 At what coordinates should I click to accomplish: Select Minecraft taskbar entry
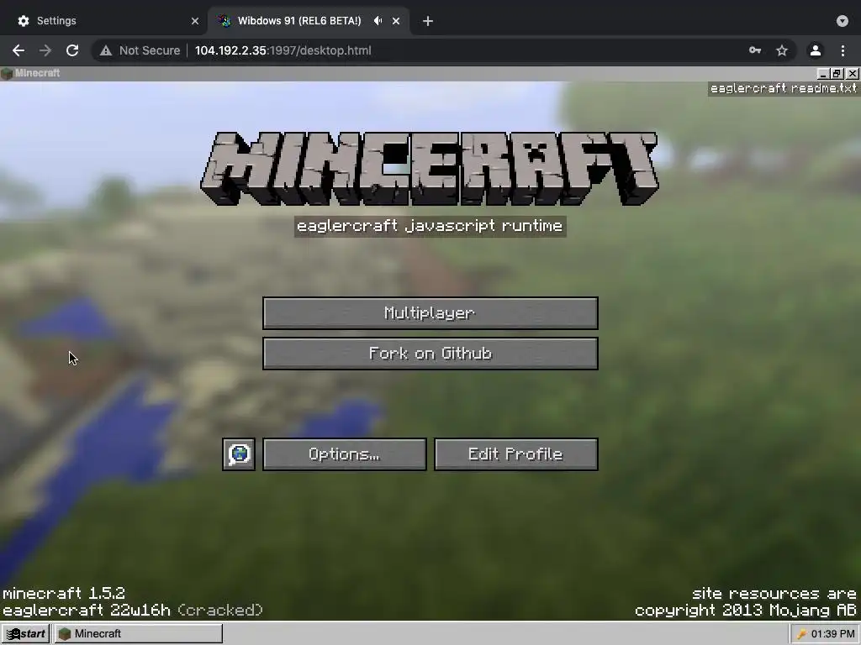click(138, 633)
